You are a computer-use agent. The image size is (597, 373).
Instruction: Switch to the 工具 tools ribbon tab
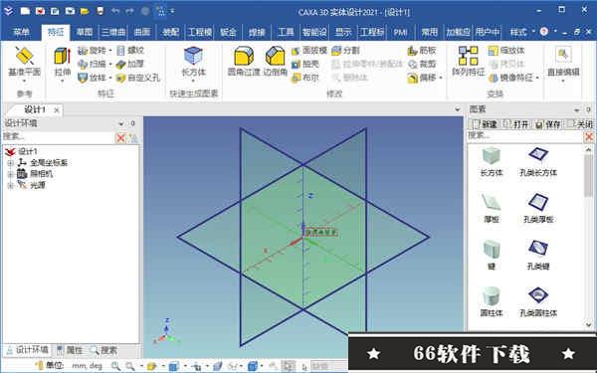[x=286, y=32]
